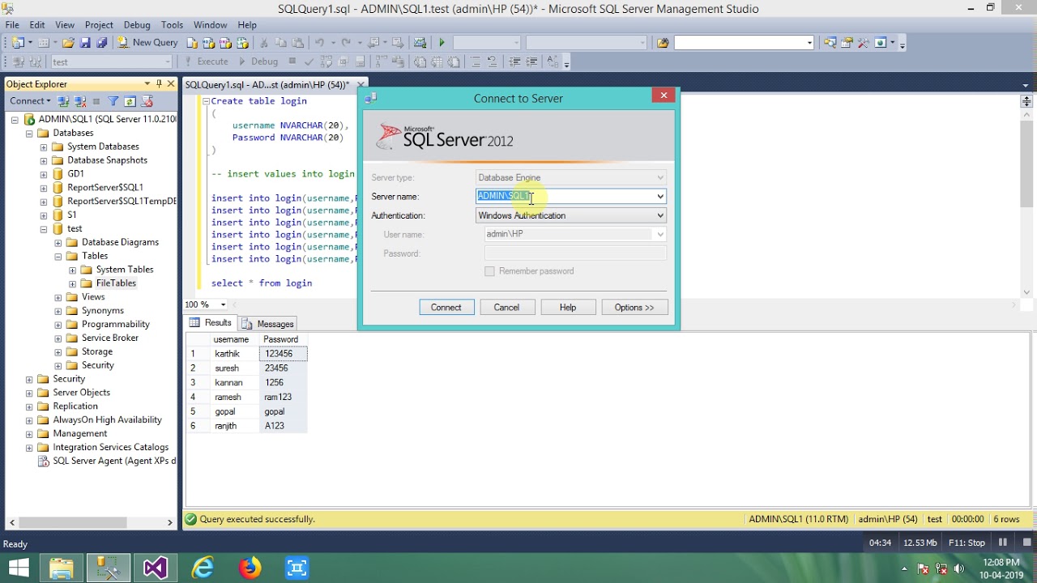
Task: Click Refresh icon in Object Explorer
Action: [130, 101]
